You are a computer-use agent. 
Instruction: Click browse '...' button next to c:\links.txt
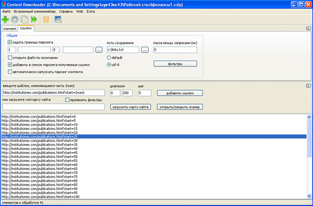[x=145, y=50]
